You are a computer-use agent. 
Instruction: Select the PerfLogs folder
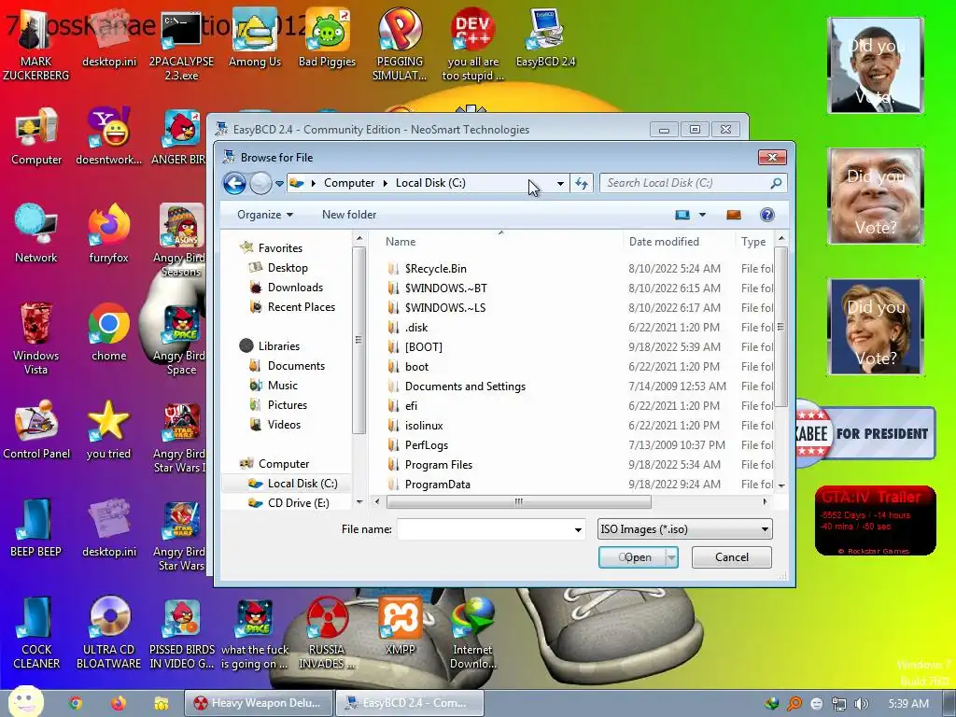tap(426, 445)
